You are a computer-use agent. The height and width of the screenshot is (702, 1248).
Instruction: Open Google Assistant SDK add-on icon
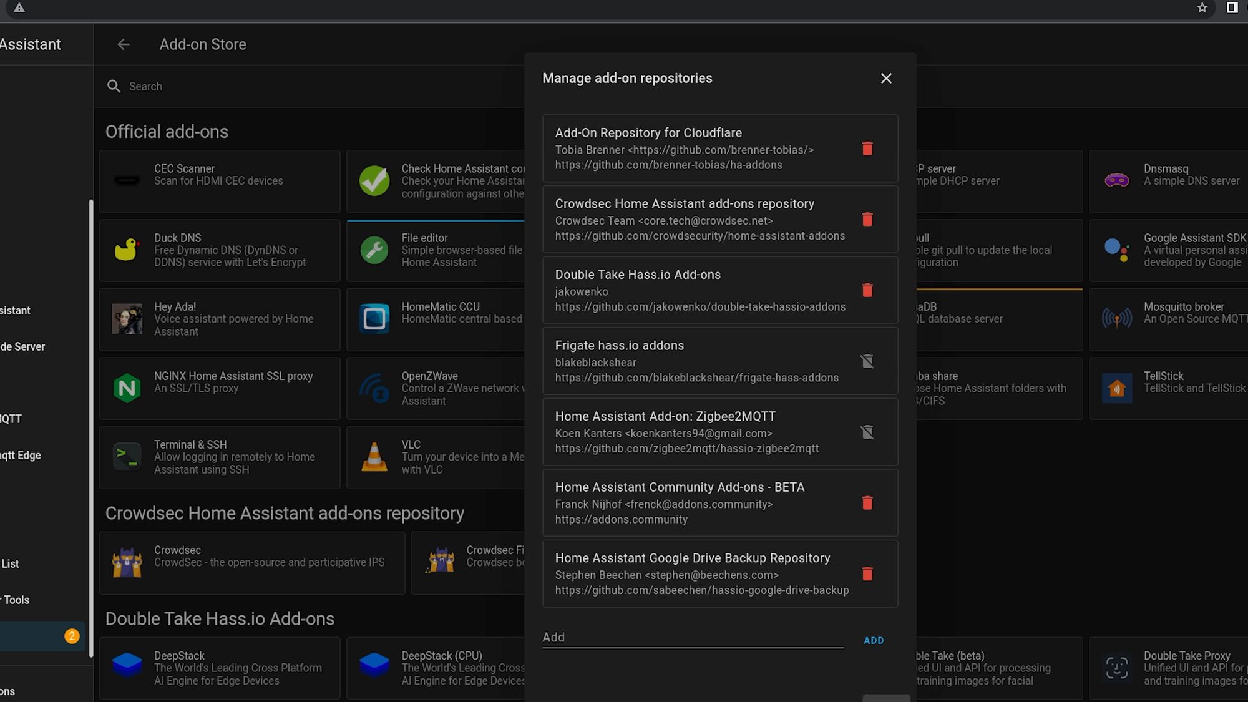(x=1117, y=250)
